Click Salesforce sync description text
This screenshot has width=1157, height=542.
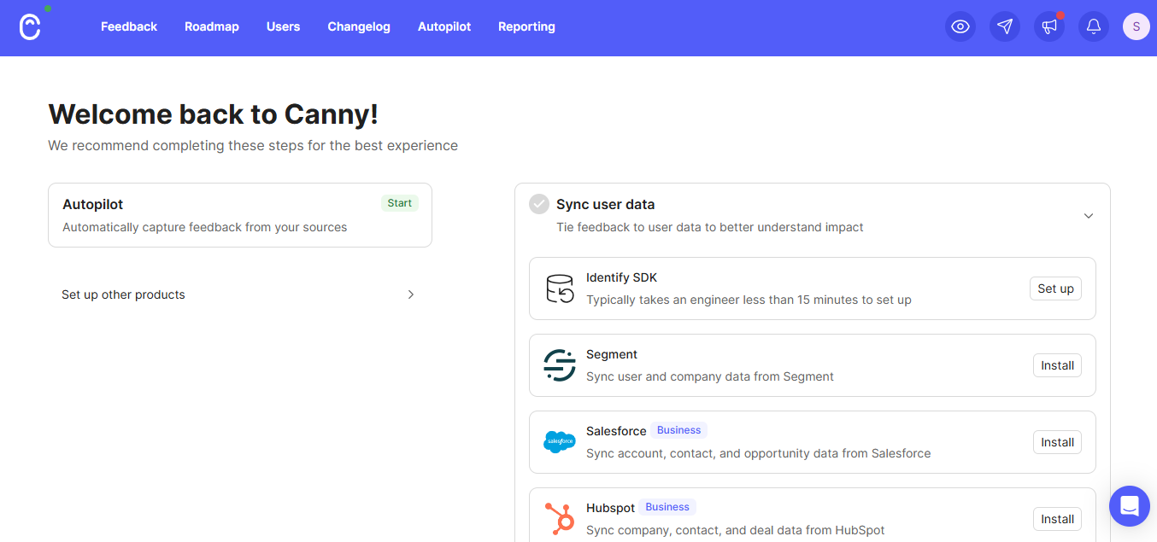click(759, 453)
